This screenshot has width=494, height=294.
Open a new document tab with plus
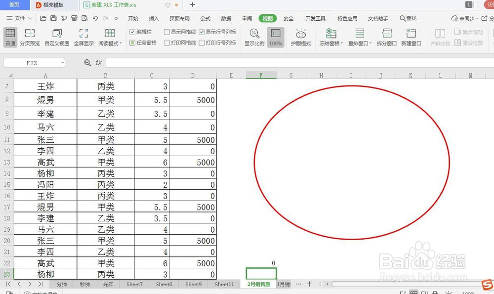pyautogui.click(x=193, y=5)
